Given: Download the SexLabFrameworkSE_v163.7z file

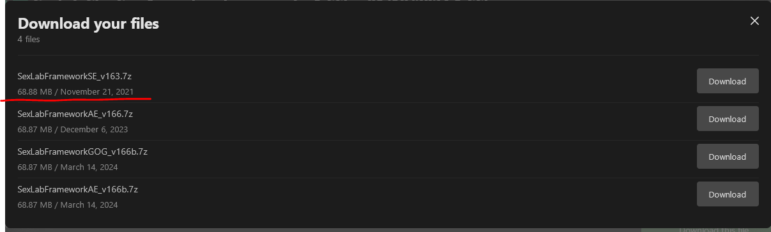Looking at the screenshot, I should [728, 81].
